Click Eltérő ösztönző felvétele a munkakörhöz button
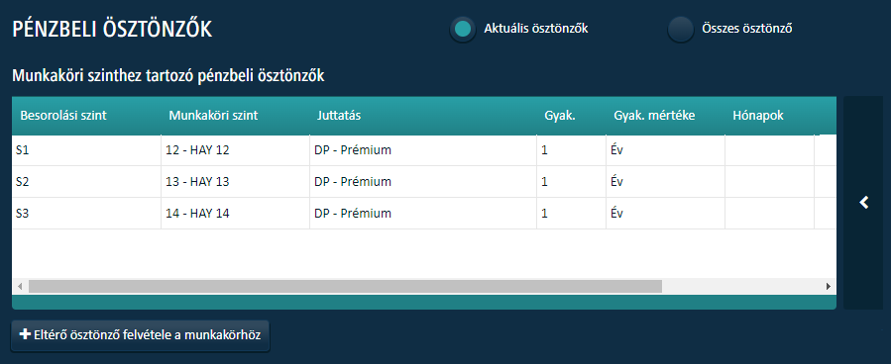This screenshot has width=891, height=364. tap(140, 335)
